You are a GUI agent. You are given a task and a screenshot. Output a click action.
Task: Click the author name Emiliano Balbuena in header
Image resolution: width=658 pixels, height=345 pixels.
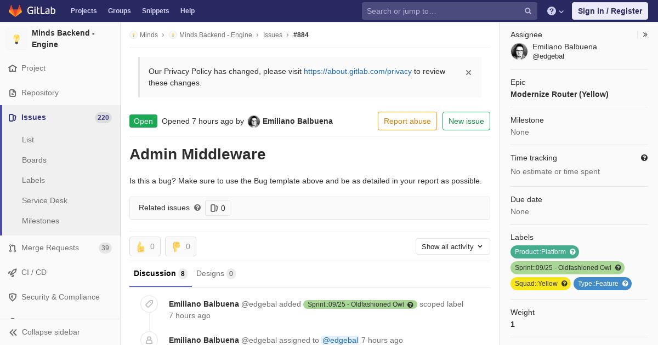pyautogui.click(x=298, y=121)
